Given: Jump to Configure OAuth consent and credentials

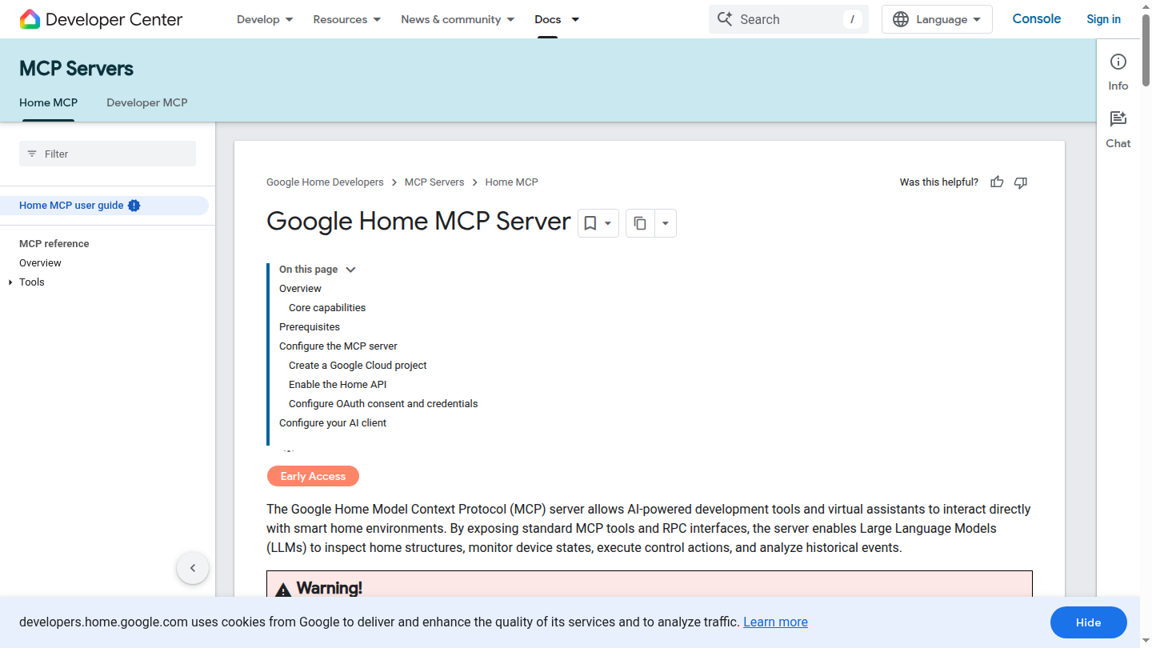Looking at the screenshot, I should 383,404.
